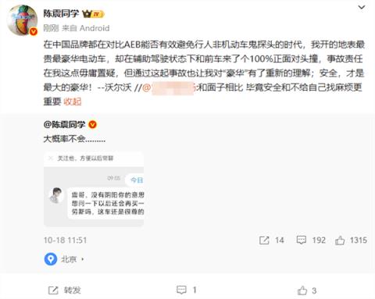Click the 来自 Android source label

point(86,28)
